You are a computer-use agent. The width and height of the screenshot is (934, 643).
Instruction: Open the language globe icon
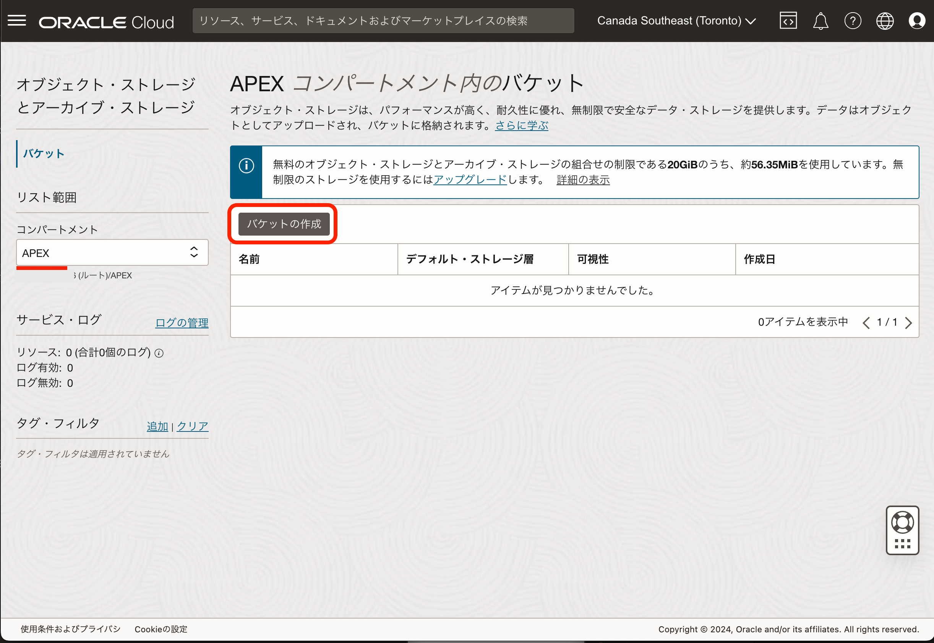885,21
